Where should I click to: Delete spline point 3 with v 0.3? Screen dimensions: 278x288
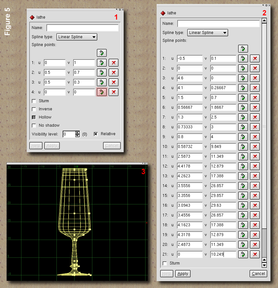pyautogui.click(x=114, y=82)
